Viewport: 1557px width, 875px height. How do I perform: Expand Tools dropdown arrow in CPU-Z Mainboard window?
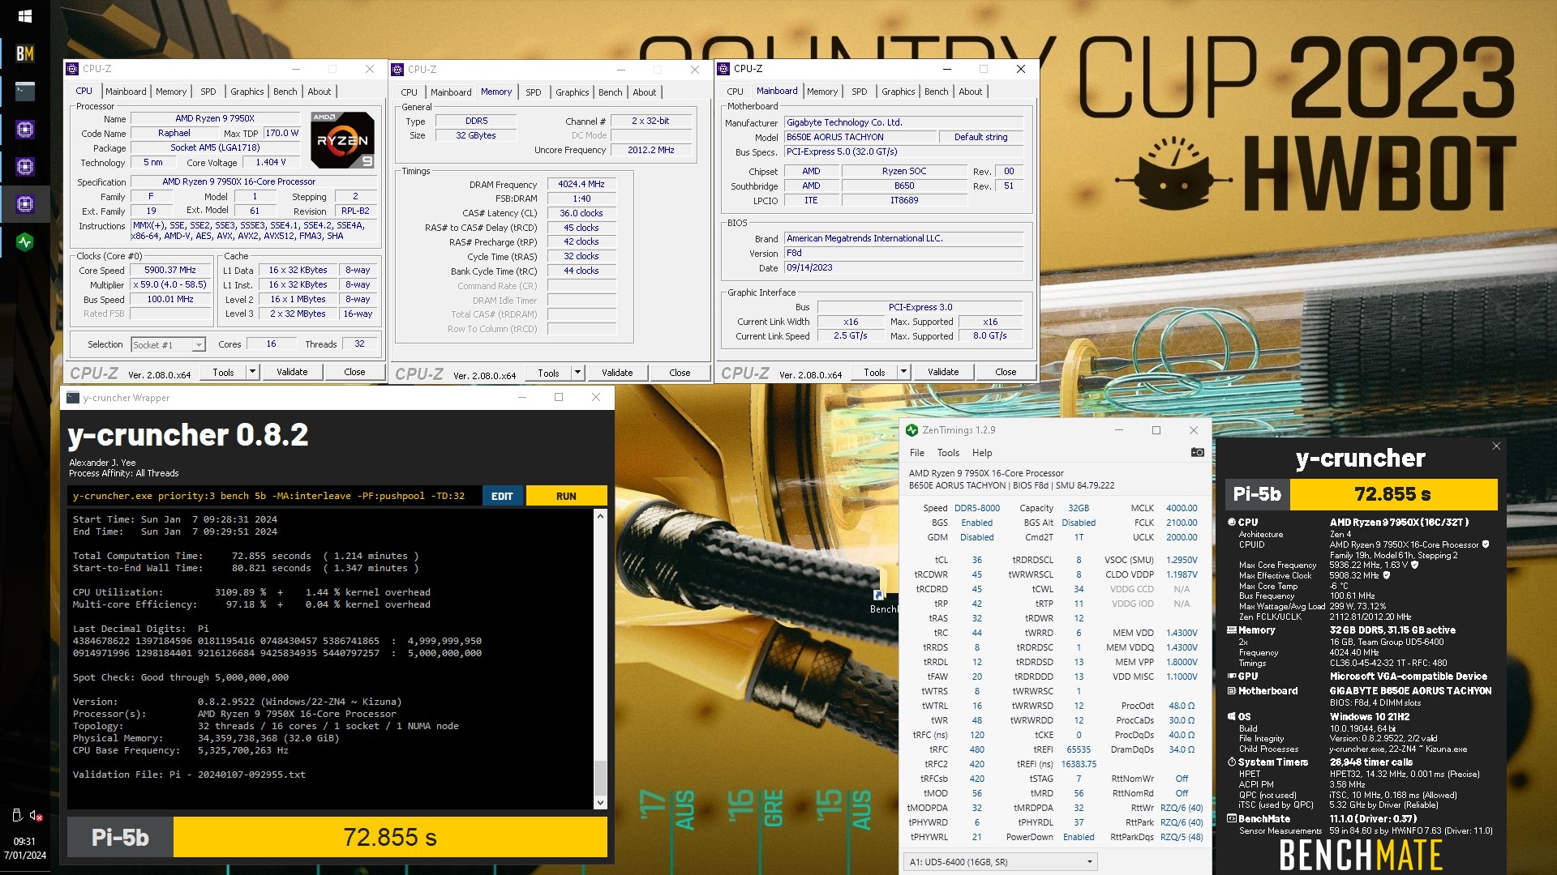point(903,372)
